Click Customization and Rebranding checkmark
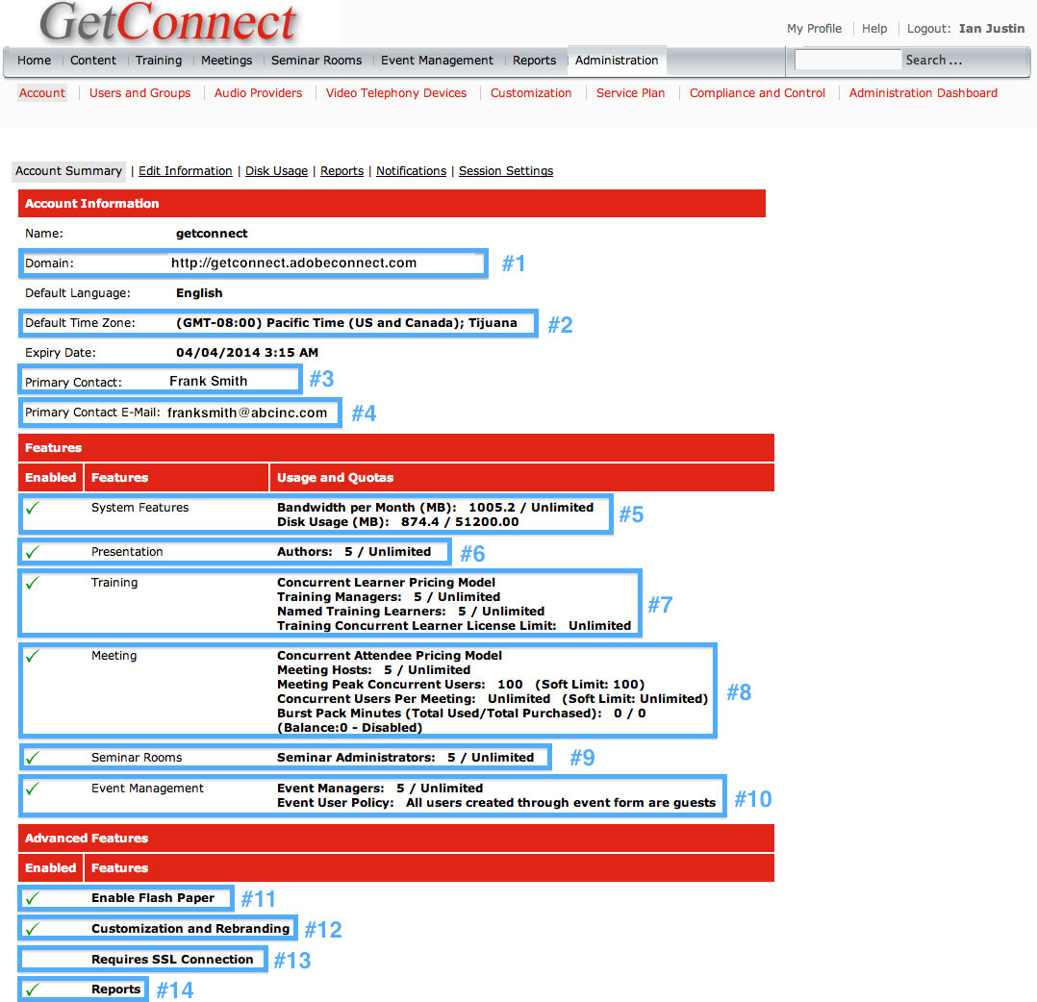The width and height of the screenshot is (1037, 1002). pos(33,929)
